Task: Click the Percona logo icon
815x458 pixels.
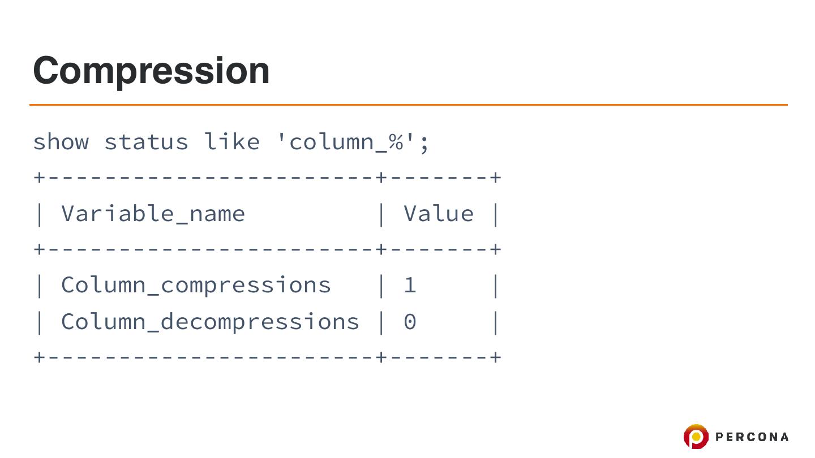Action: (696, 437)
